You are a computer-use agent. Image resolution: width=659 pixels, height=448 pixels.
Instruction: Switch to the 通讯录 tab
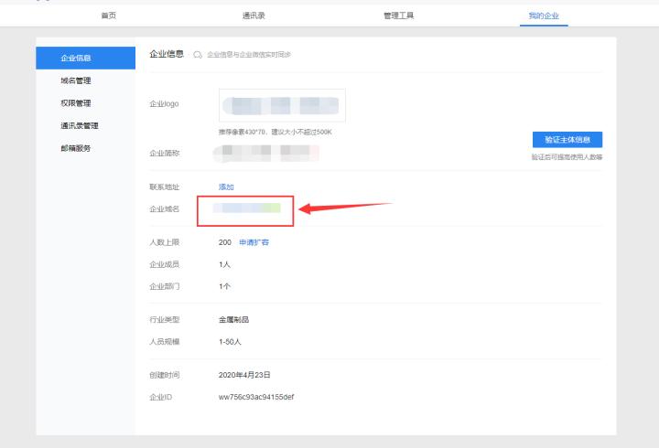click(x=254, y=16)
